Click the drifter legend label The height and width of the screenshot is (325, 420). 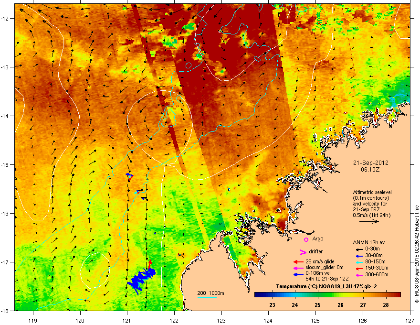click(316, 251)
